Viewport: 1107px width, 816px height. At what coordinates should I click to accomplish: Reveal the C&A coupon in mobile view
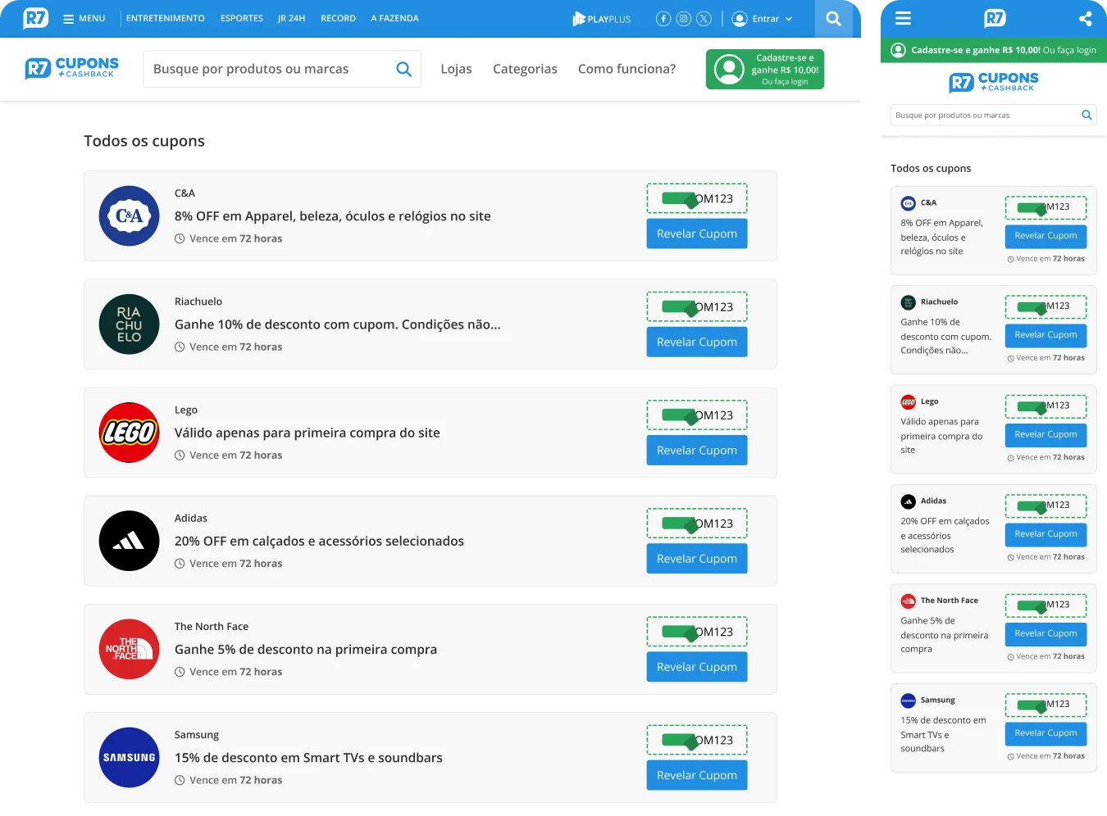click(x=1045, y=236)
